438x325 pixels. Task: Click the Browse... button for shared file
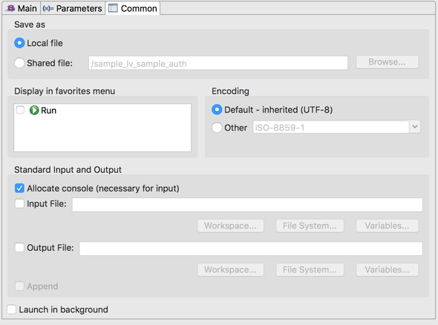pos(388,62)
